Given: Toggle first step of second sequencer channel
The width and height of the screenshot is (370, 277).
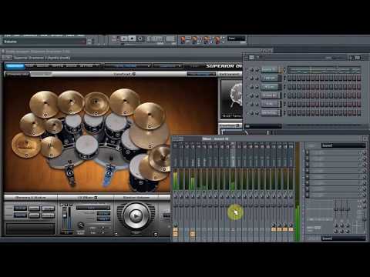Looking at the screenshot, I should pos(290,78).
